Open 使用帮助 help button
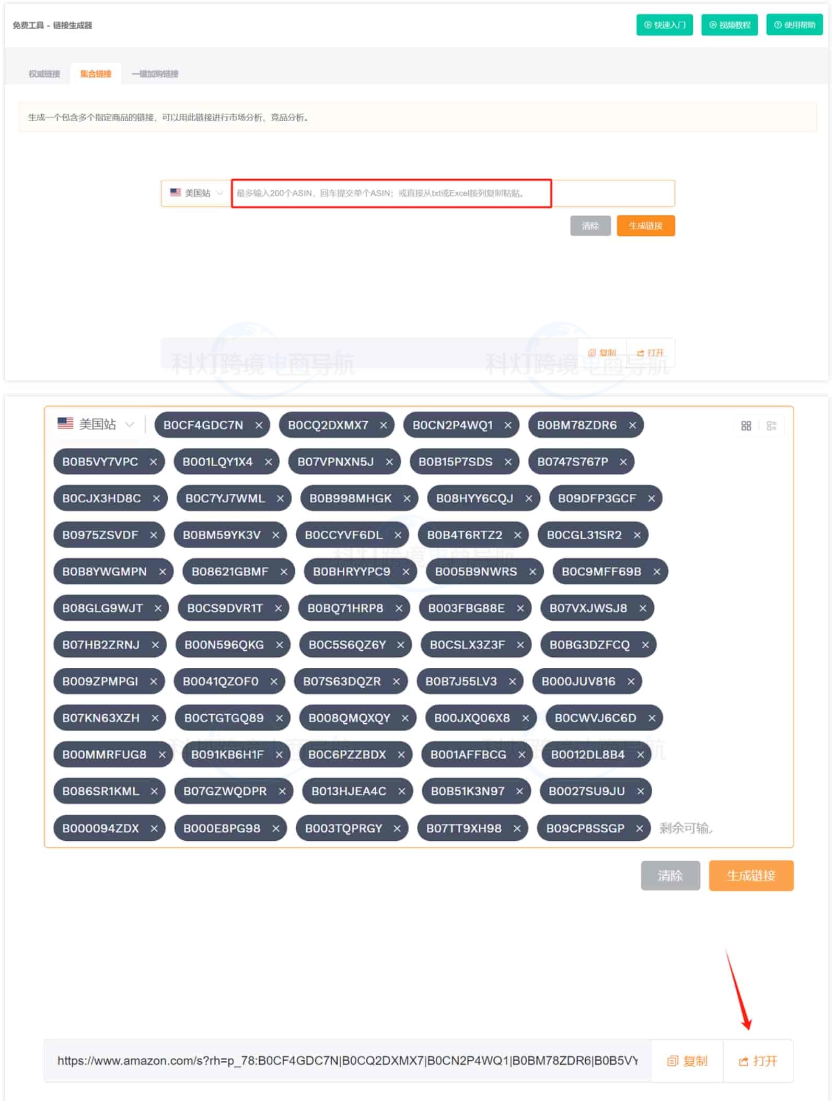This screenshot has width=834, height=1101. tap(794, 25)
